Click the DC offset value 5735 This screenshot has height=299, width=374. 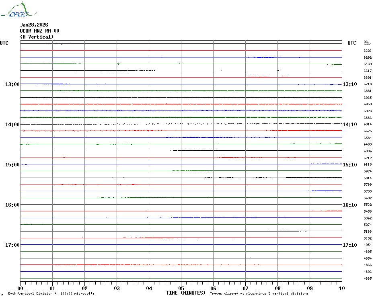click(368, 191)
